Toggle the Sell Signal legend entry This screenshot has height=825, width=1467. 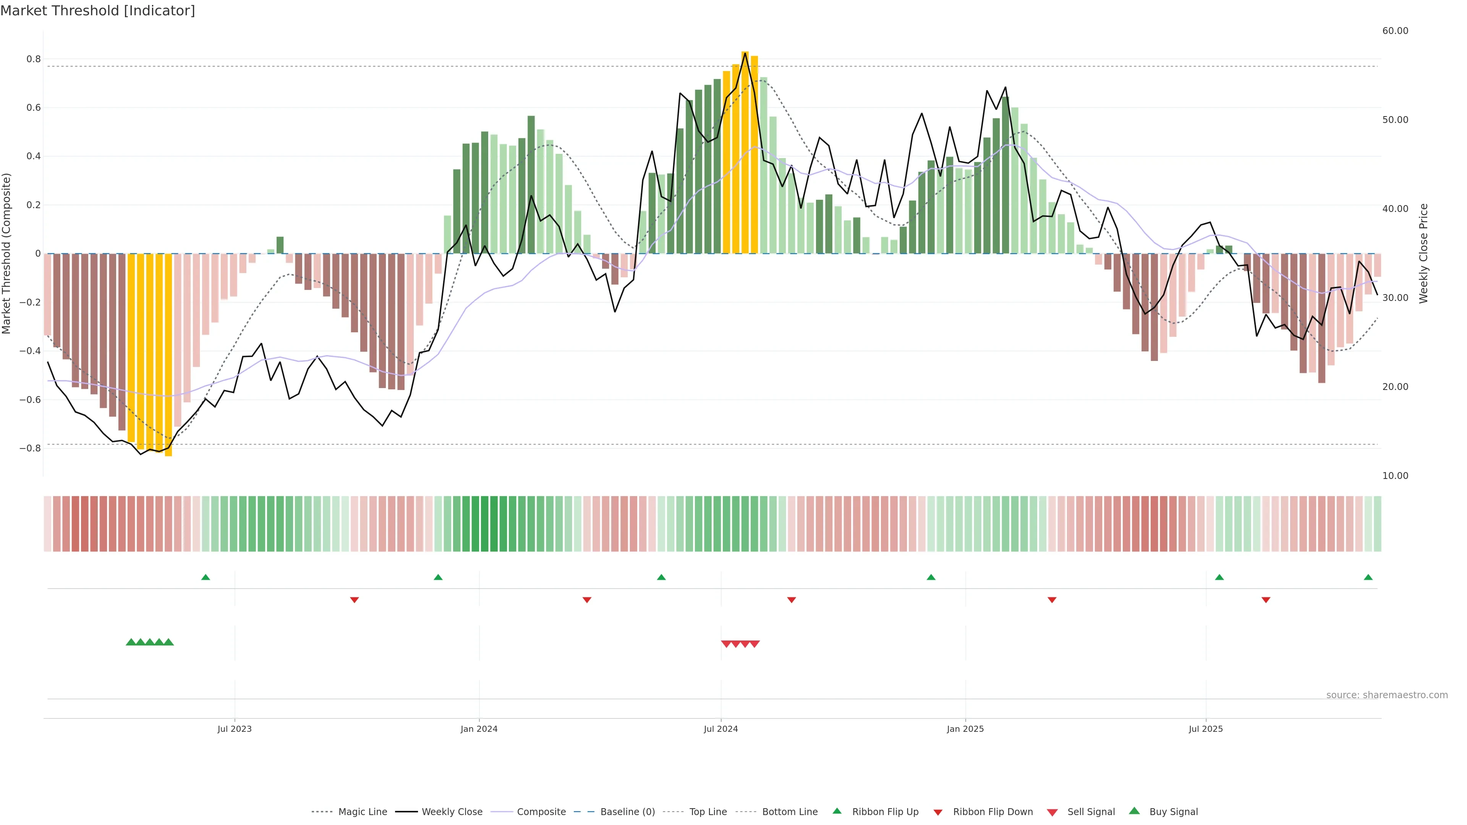tap(1091, 812)
